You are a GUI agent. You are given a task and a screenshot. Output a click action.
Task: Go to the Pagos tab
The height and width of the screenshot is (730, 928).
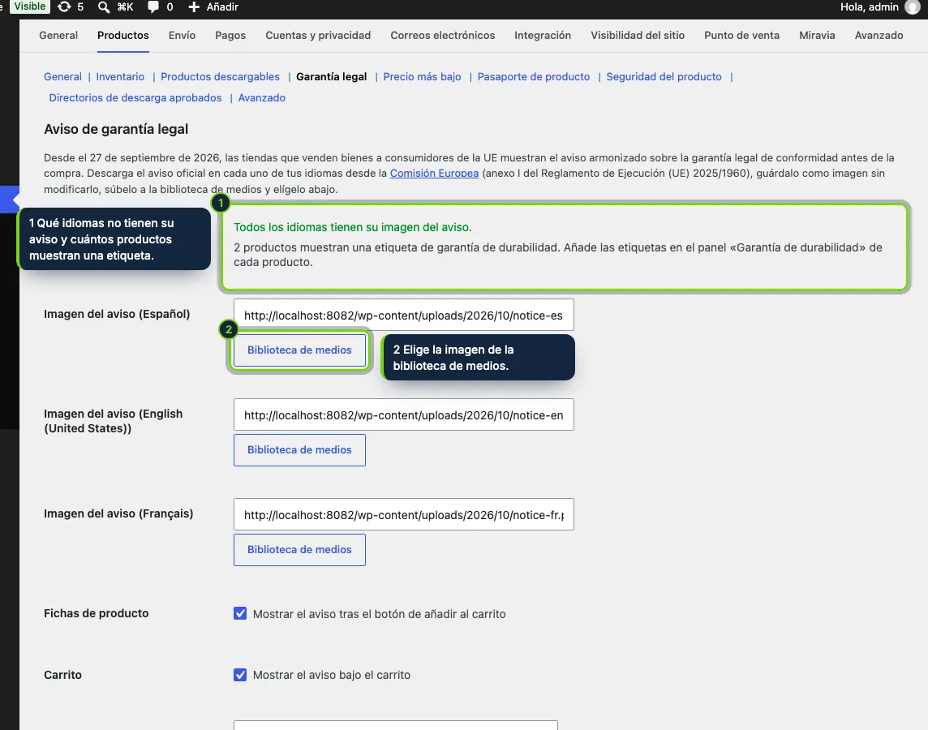point(230,36)
